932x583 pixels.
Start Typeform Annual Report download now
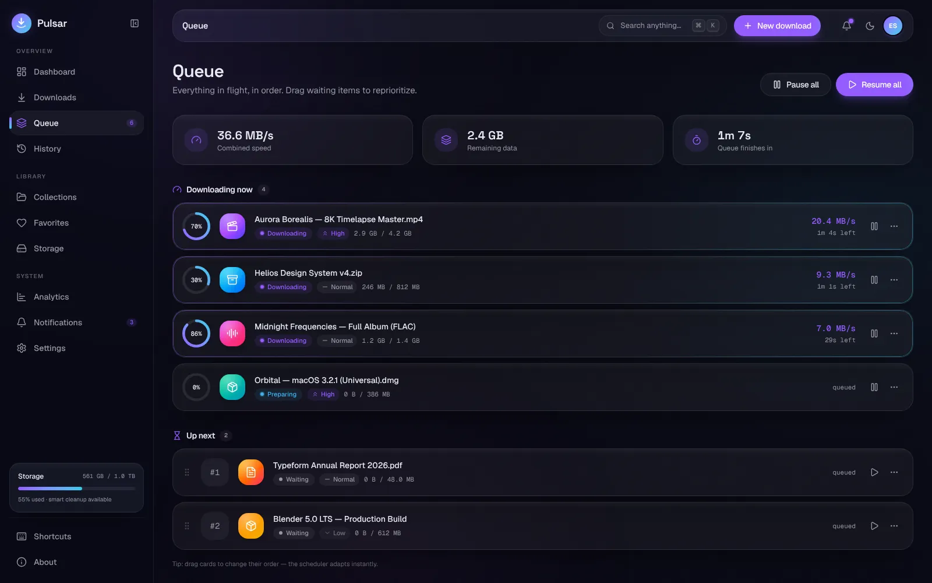pos(874,472)
